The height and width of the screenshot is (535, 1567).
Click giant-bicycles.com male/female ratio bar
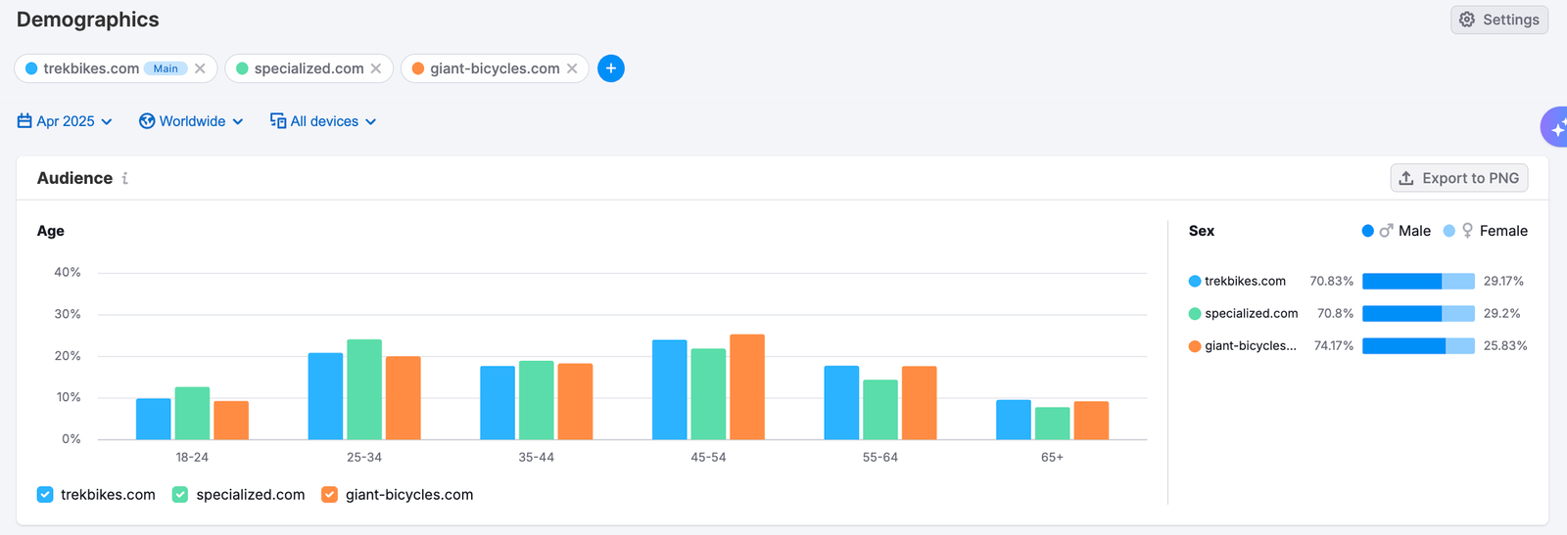click(1418, 346)
